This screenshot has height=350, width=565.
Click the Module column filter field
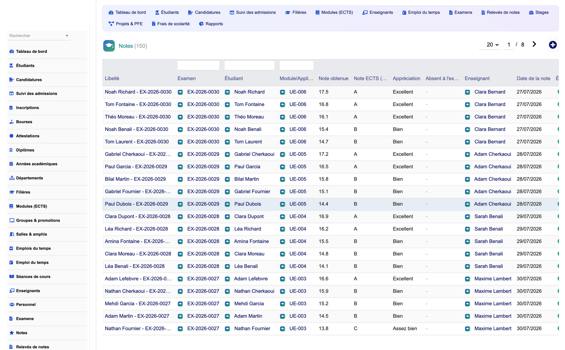(296, 65)
